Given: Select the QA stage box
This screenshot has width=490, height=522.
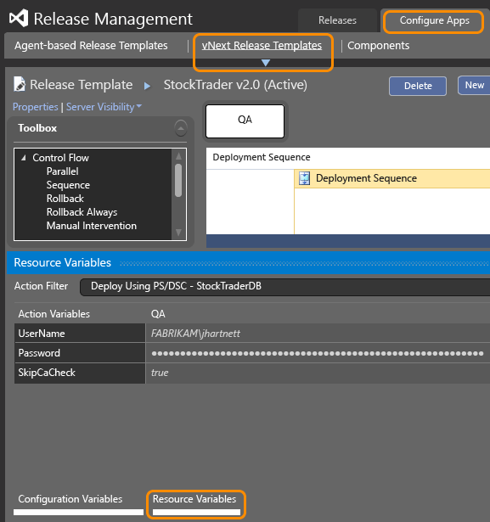Looking at the screenshot, I should pyautogui.click(x=245, y=121).
